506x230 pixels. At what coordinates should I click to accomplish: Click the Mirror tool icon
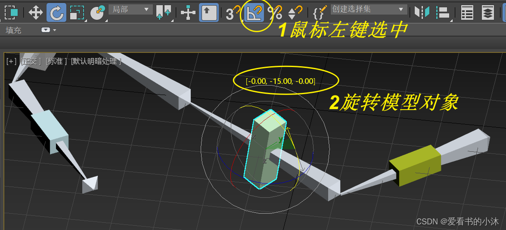422,12
